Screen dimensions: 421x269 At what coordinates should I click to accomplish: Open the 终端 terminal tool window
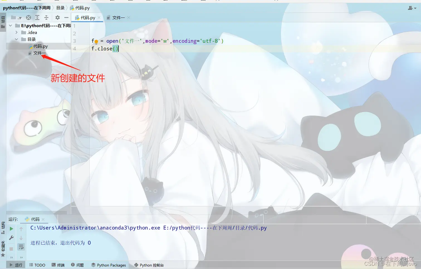point(58,265)
